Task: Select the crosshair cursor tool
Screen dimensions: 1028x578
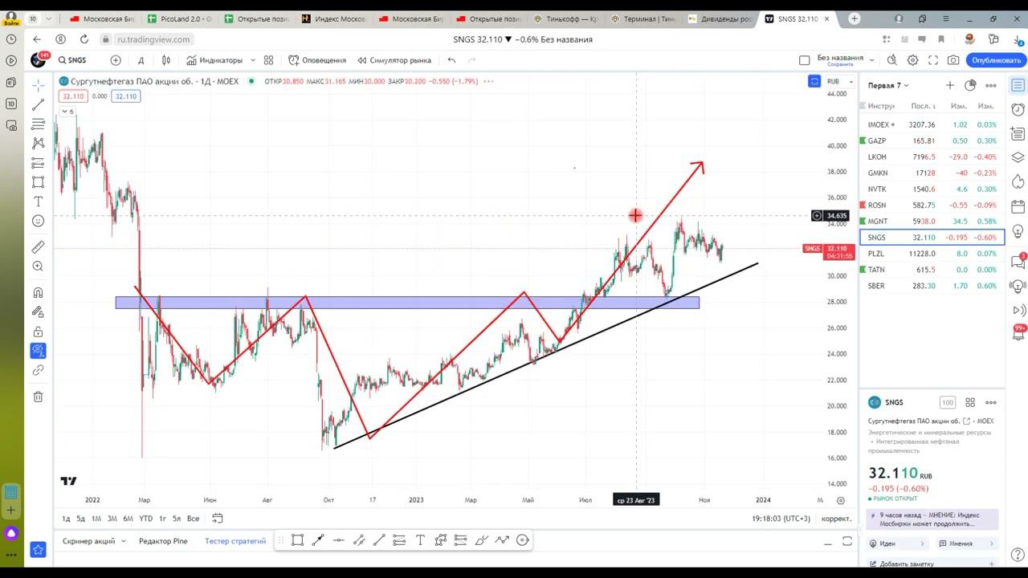Action: click(x=38, y=85)
